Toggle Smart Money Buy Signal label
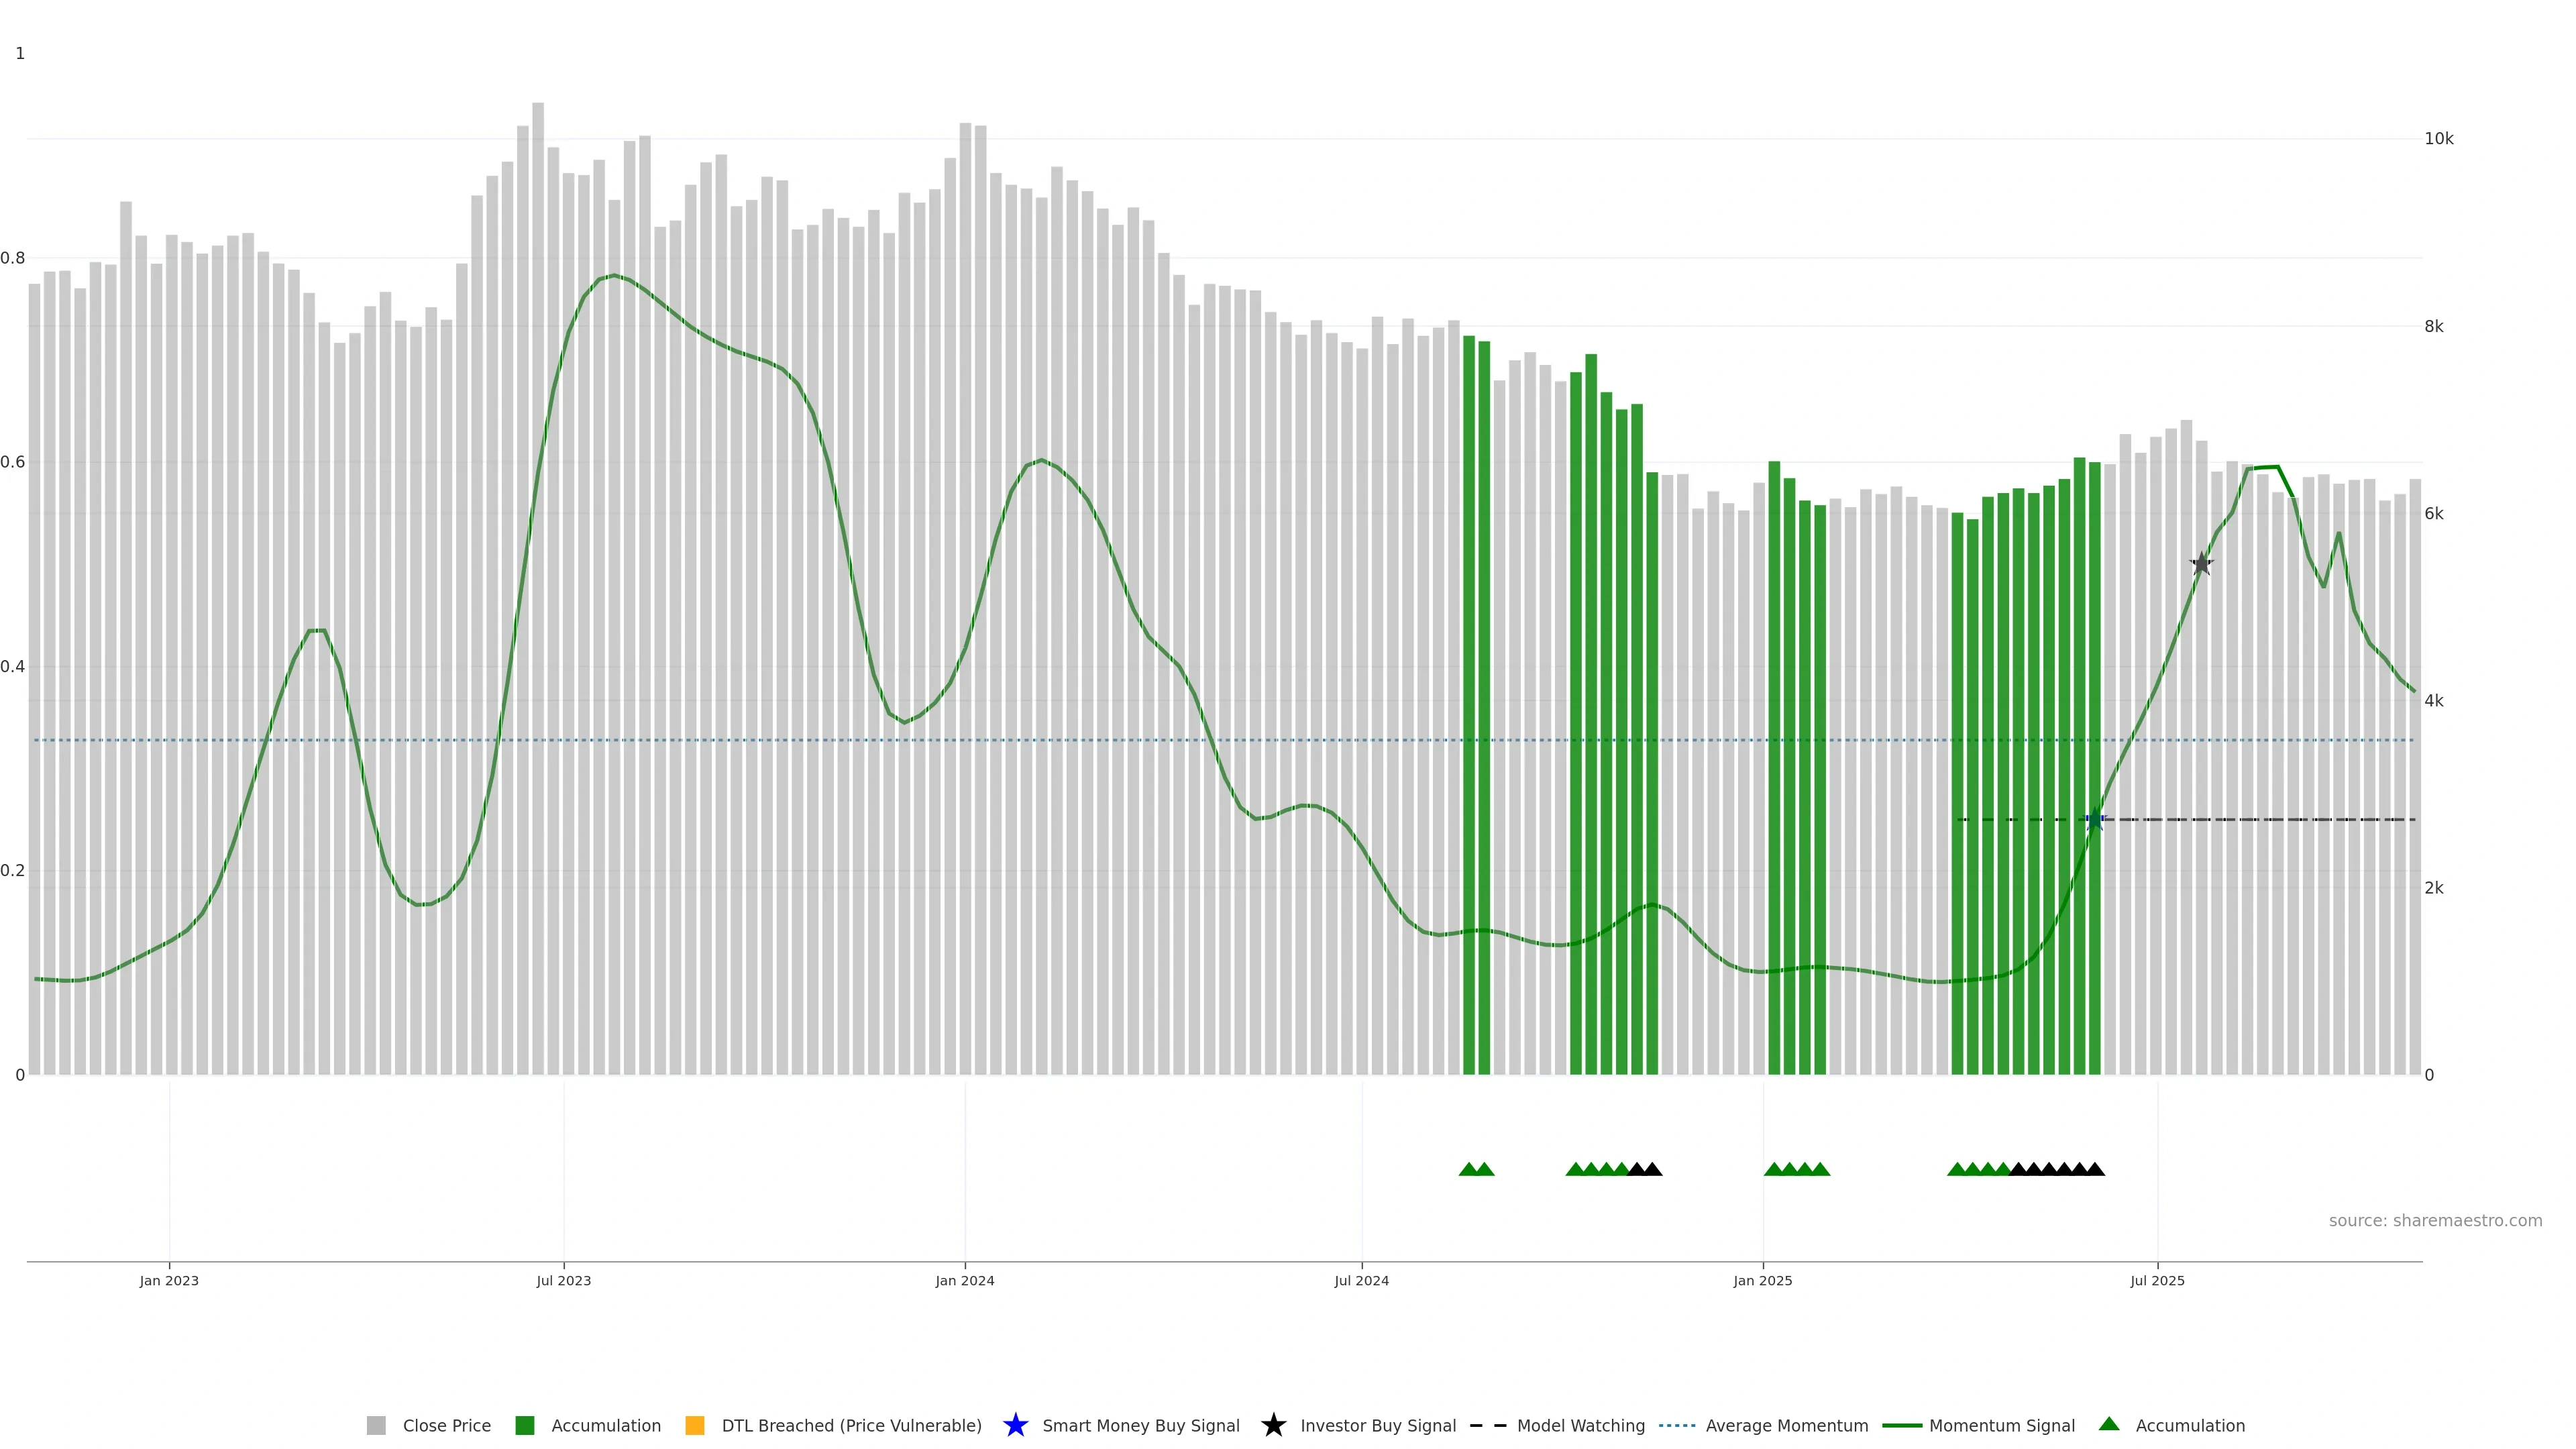This screenshot has width=2576, height=1449. click(1140, 1426)
